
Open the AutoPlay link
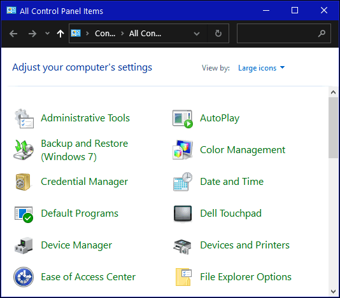220,118
